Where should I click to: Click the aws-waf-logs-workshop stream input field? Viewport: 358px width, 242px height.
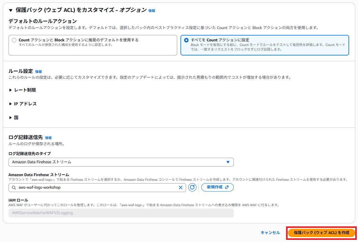click(x=97, y=187)
